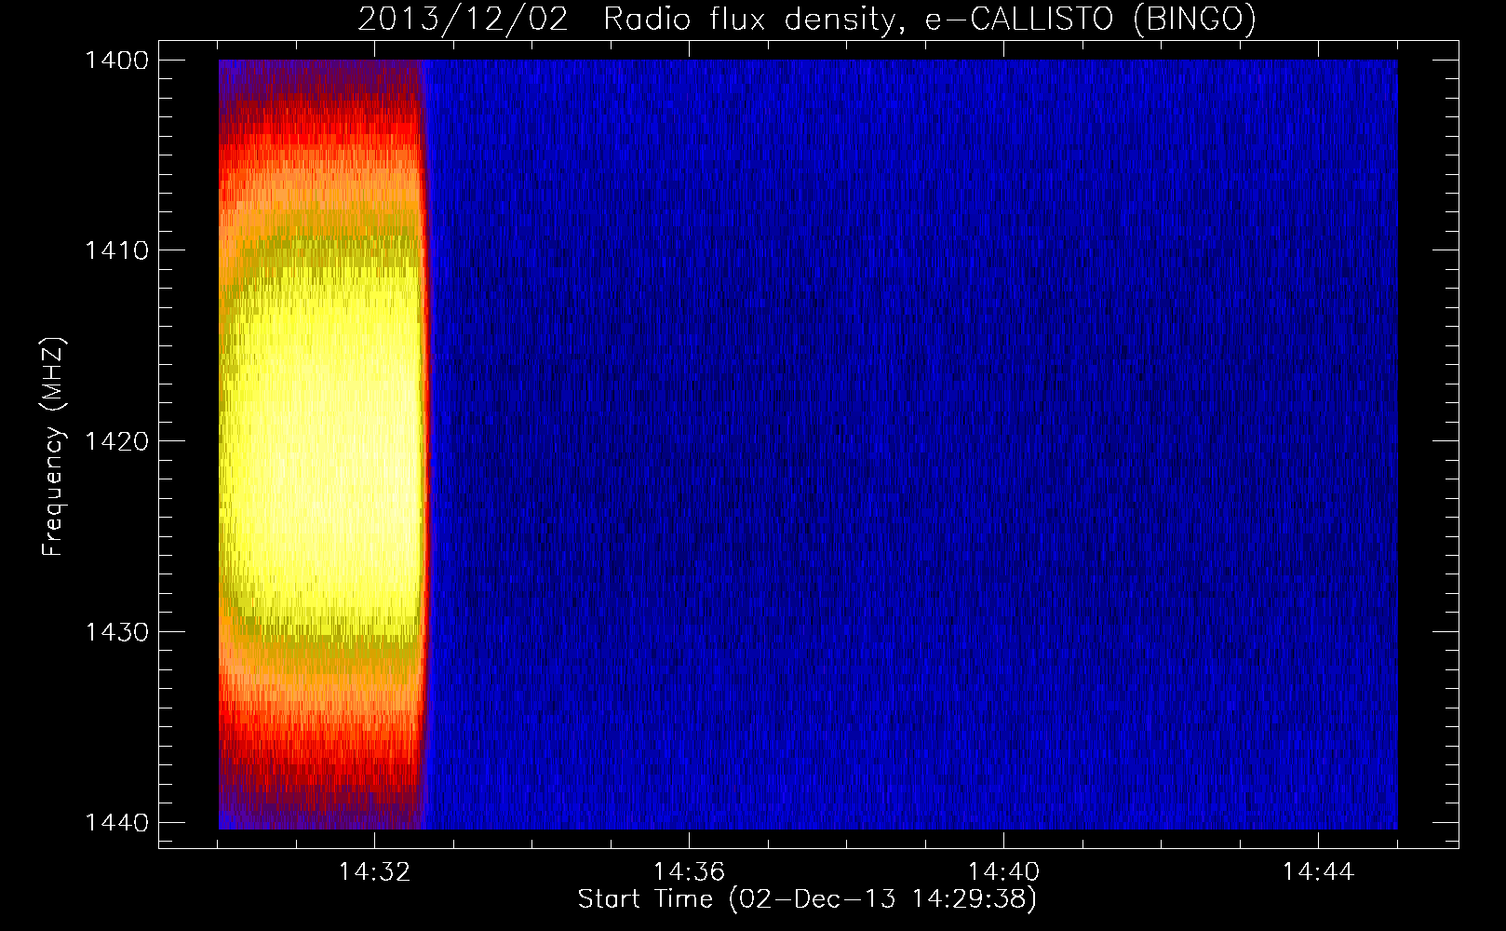This screenshot has width=1506, height=931.
Task: Click the 1400 frequency tick label
Action: point(116,61)
